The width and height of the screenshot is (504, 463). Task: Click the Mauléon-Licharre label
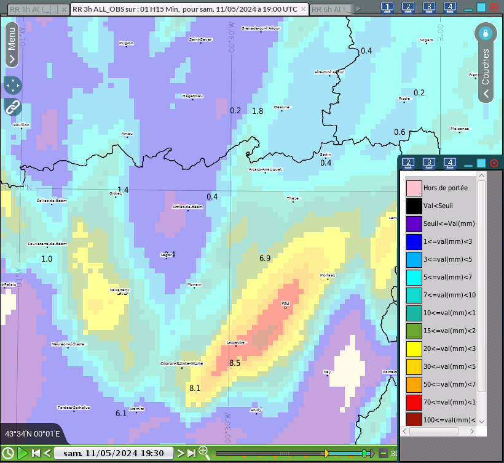coord(68,344)
